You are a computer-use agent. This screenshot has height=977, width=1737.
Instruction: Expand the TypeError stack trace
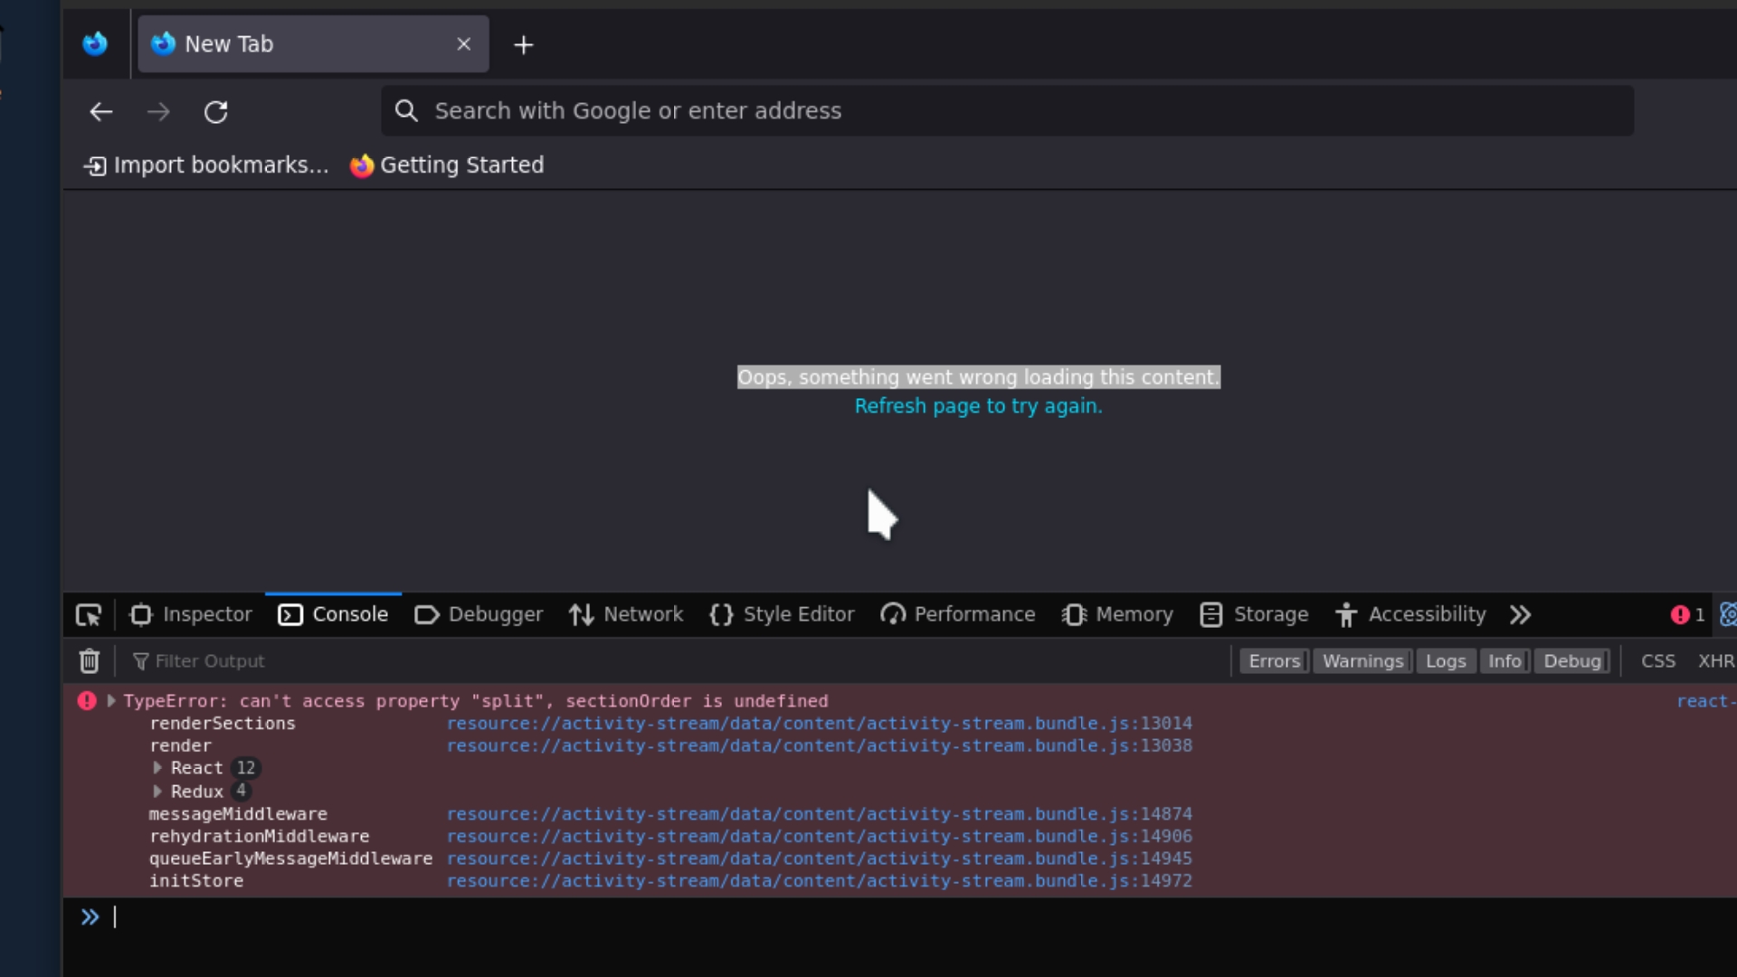click(x=110, y=700)
